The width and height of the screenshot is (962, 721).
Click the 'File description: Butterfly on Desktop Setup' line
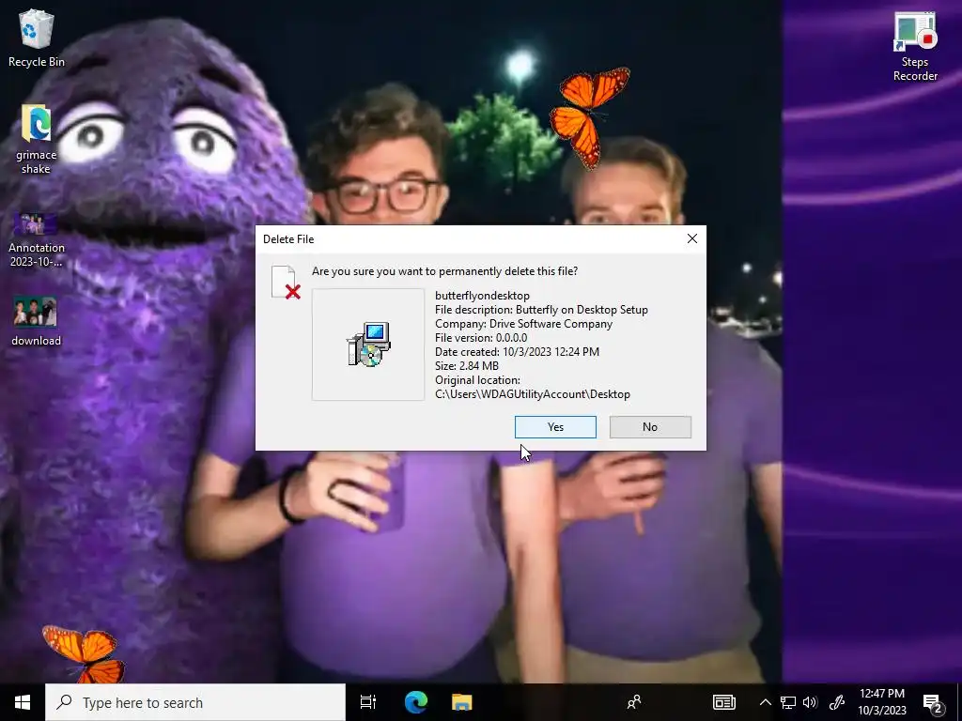tap(541, 310)
